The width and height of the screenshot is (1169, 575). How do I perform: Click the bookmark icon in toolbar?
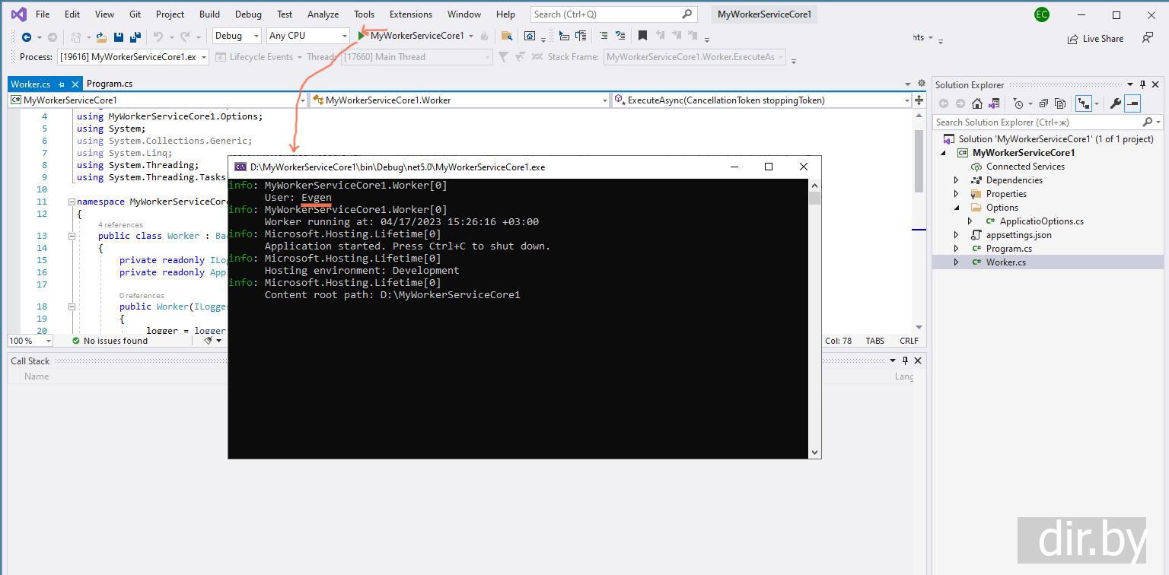[643, 36]
